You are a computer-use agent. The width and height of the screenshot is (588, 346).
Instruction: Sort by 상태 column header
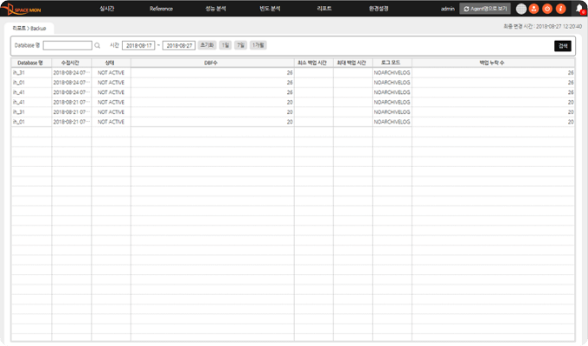(x=111, y=62)
